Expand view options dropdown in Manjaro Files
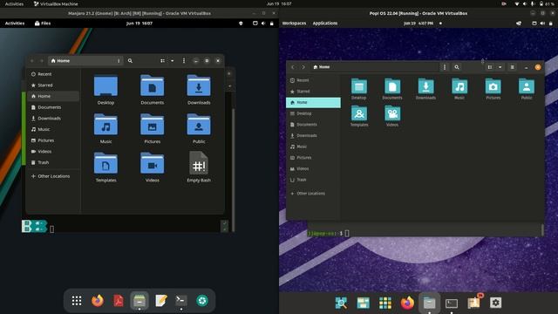 pyautogui.click(x=173, y=61)
